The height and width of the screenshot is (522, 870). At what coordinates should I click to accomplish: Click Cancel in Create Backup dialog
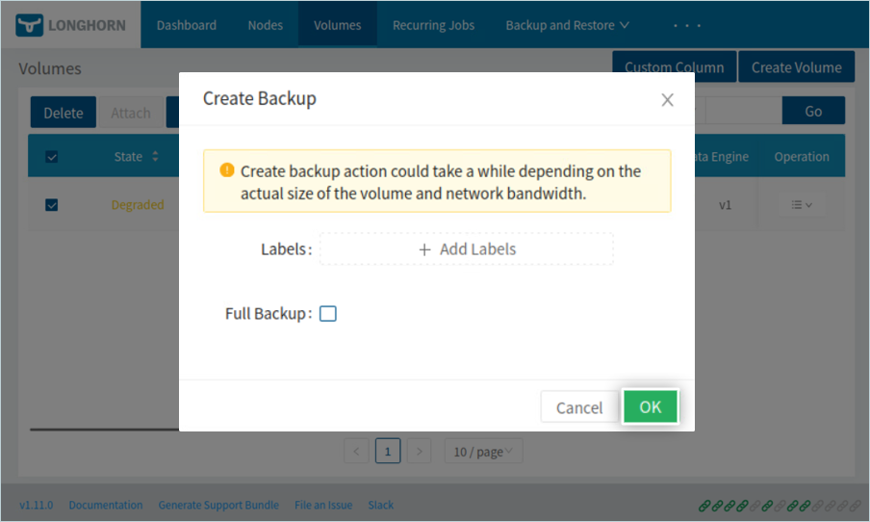tap(579, 407)
